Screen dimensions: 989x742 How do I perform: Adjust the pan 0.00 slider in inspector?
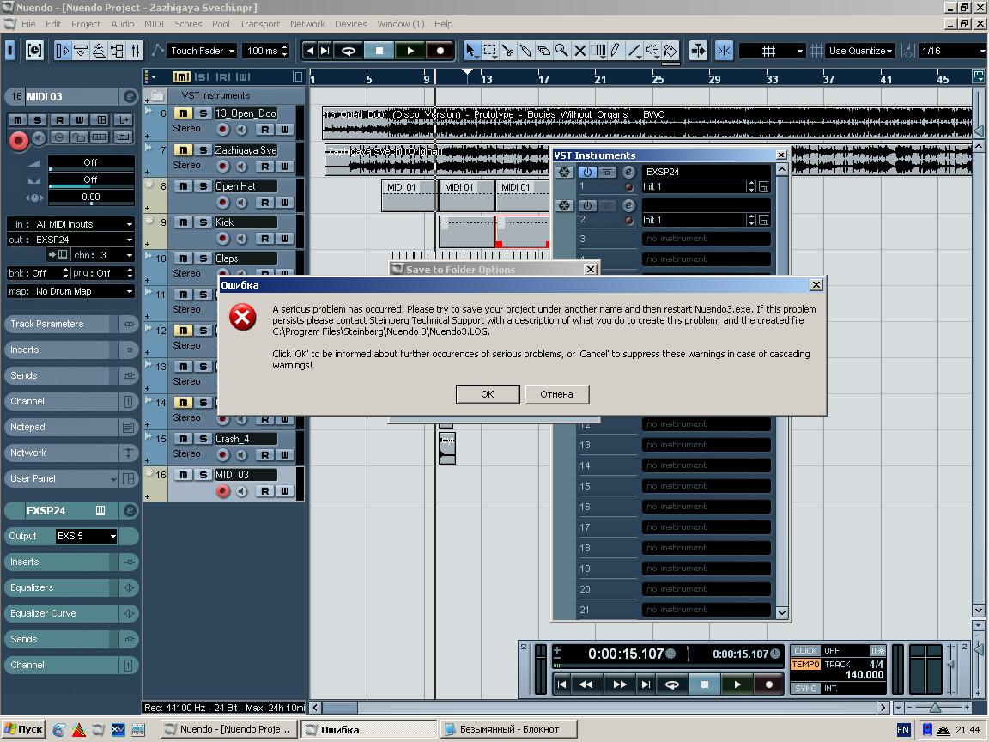coord(91,198)
